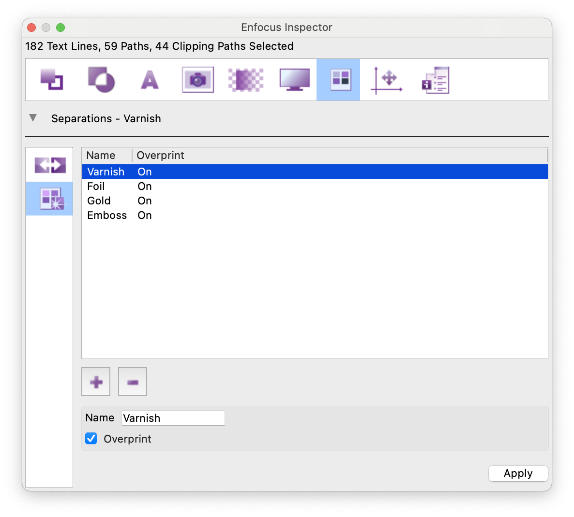Viewport: 574px width, 517px height.
Task: Click the Apply button
Action: coord(518,473)
